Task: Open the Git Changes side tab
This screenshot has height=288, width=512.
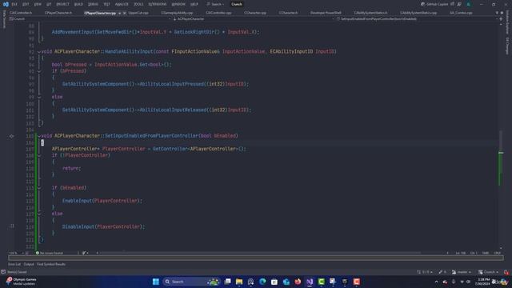Action: 507,46
